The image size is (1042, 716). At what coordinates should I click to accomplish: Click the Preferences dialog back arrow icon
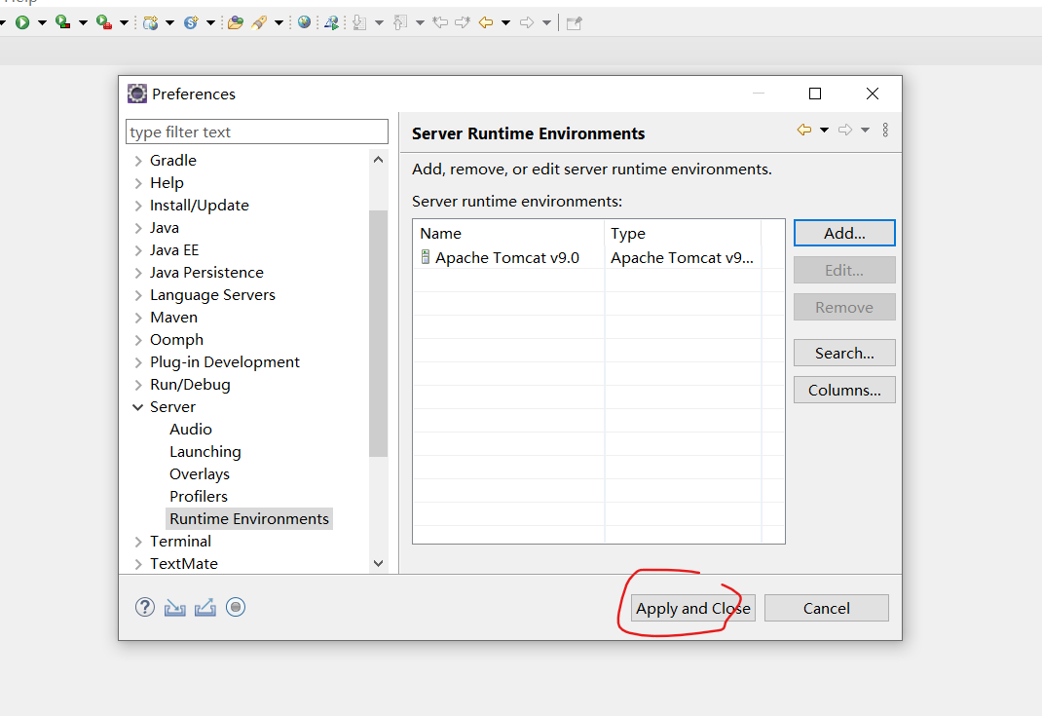(x=804, y=130)
